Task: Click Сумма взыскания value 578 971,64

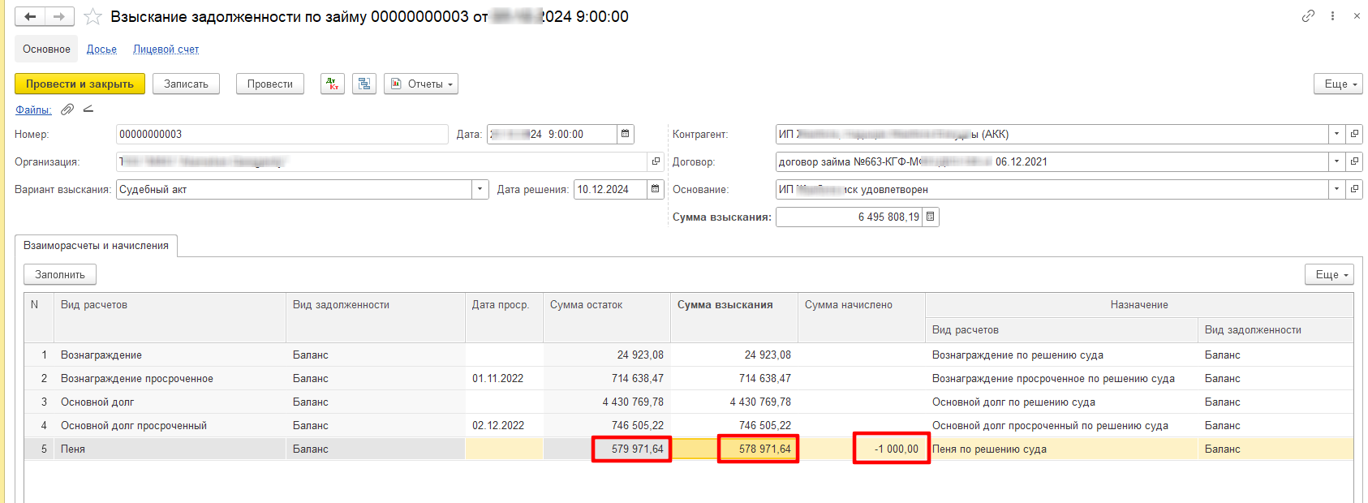Action: point(733,449)
